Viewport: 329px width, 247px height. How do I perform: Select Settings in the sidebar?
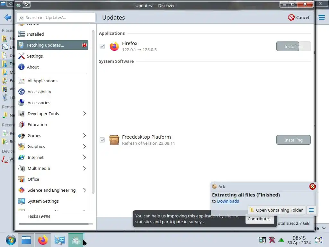pyautogui.click(x=52, y=56)
